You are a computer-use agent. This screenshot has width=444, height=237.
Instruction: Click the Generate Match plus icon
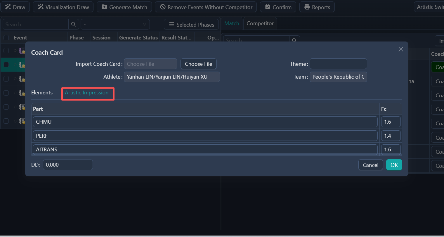coord(104,7)
